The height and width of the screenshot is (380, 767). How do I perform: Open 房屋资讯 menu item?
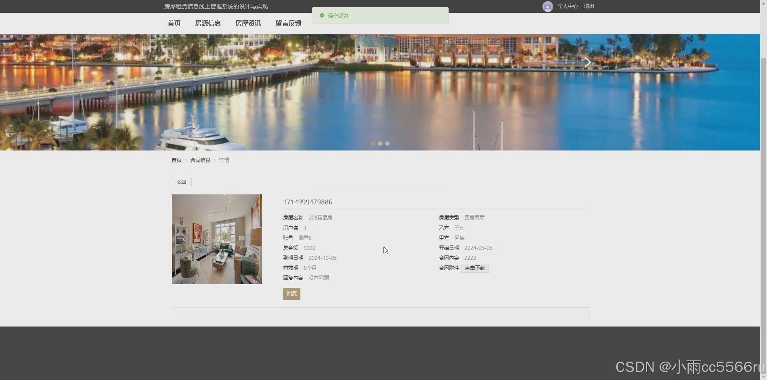(x=248, y=23)
